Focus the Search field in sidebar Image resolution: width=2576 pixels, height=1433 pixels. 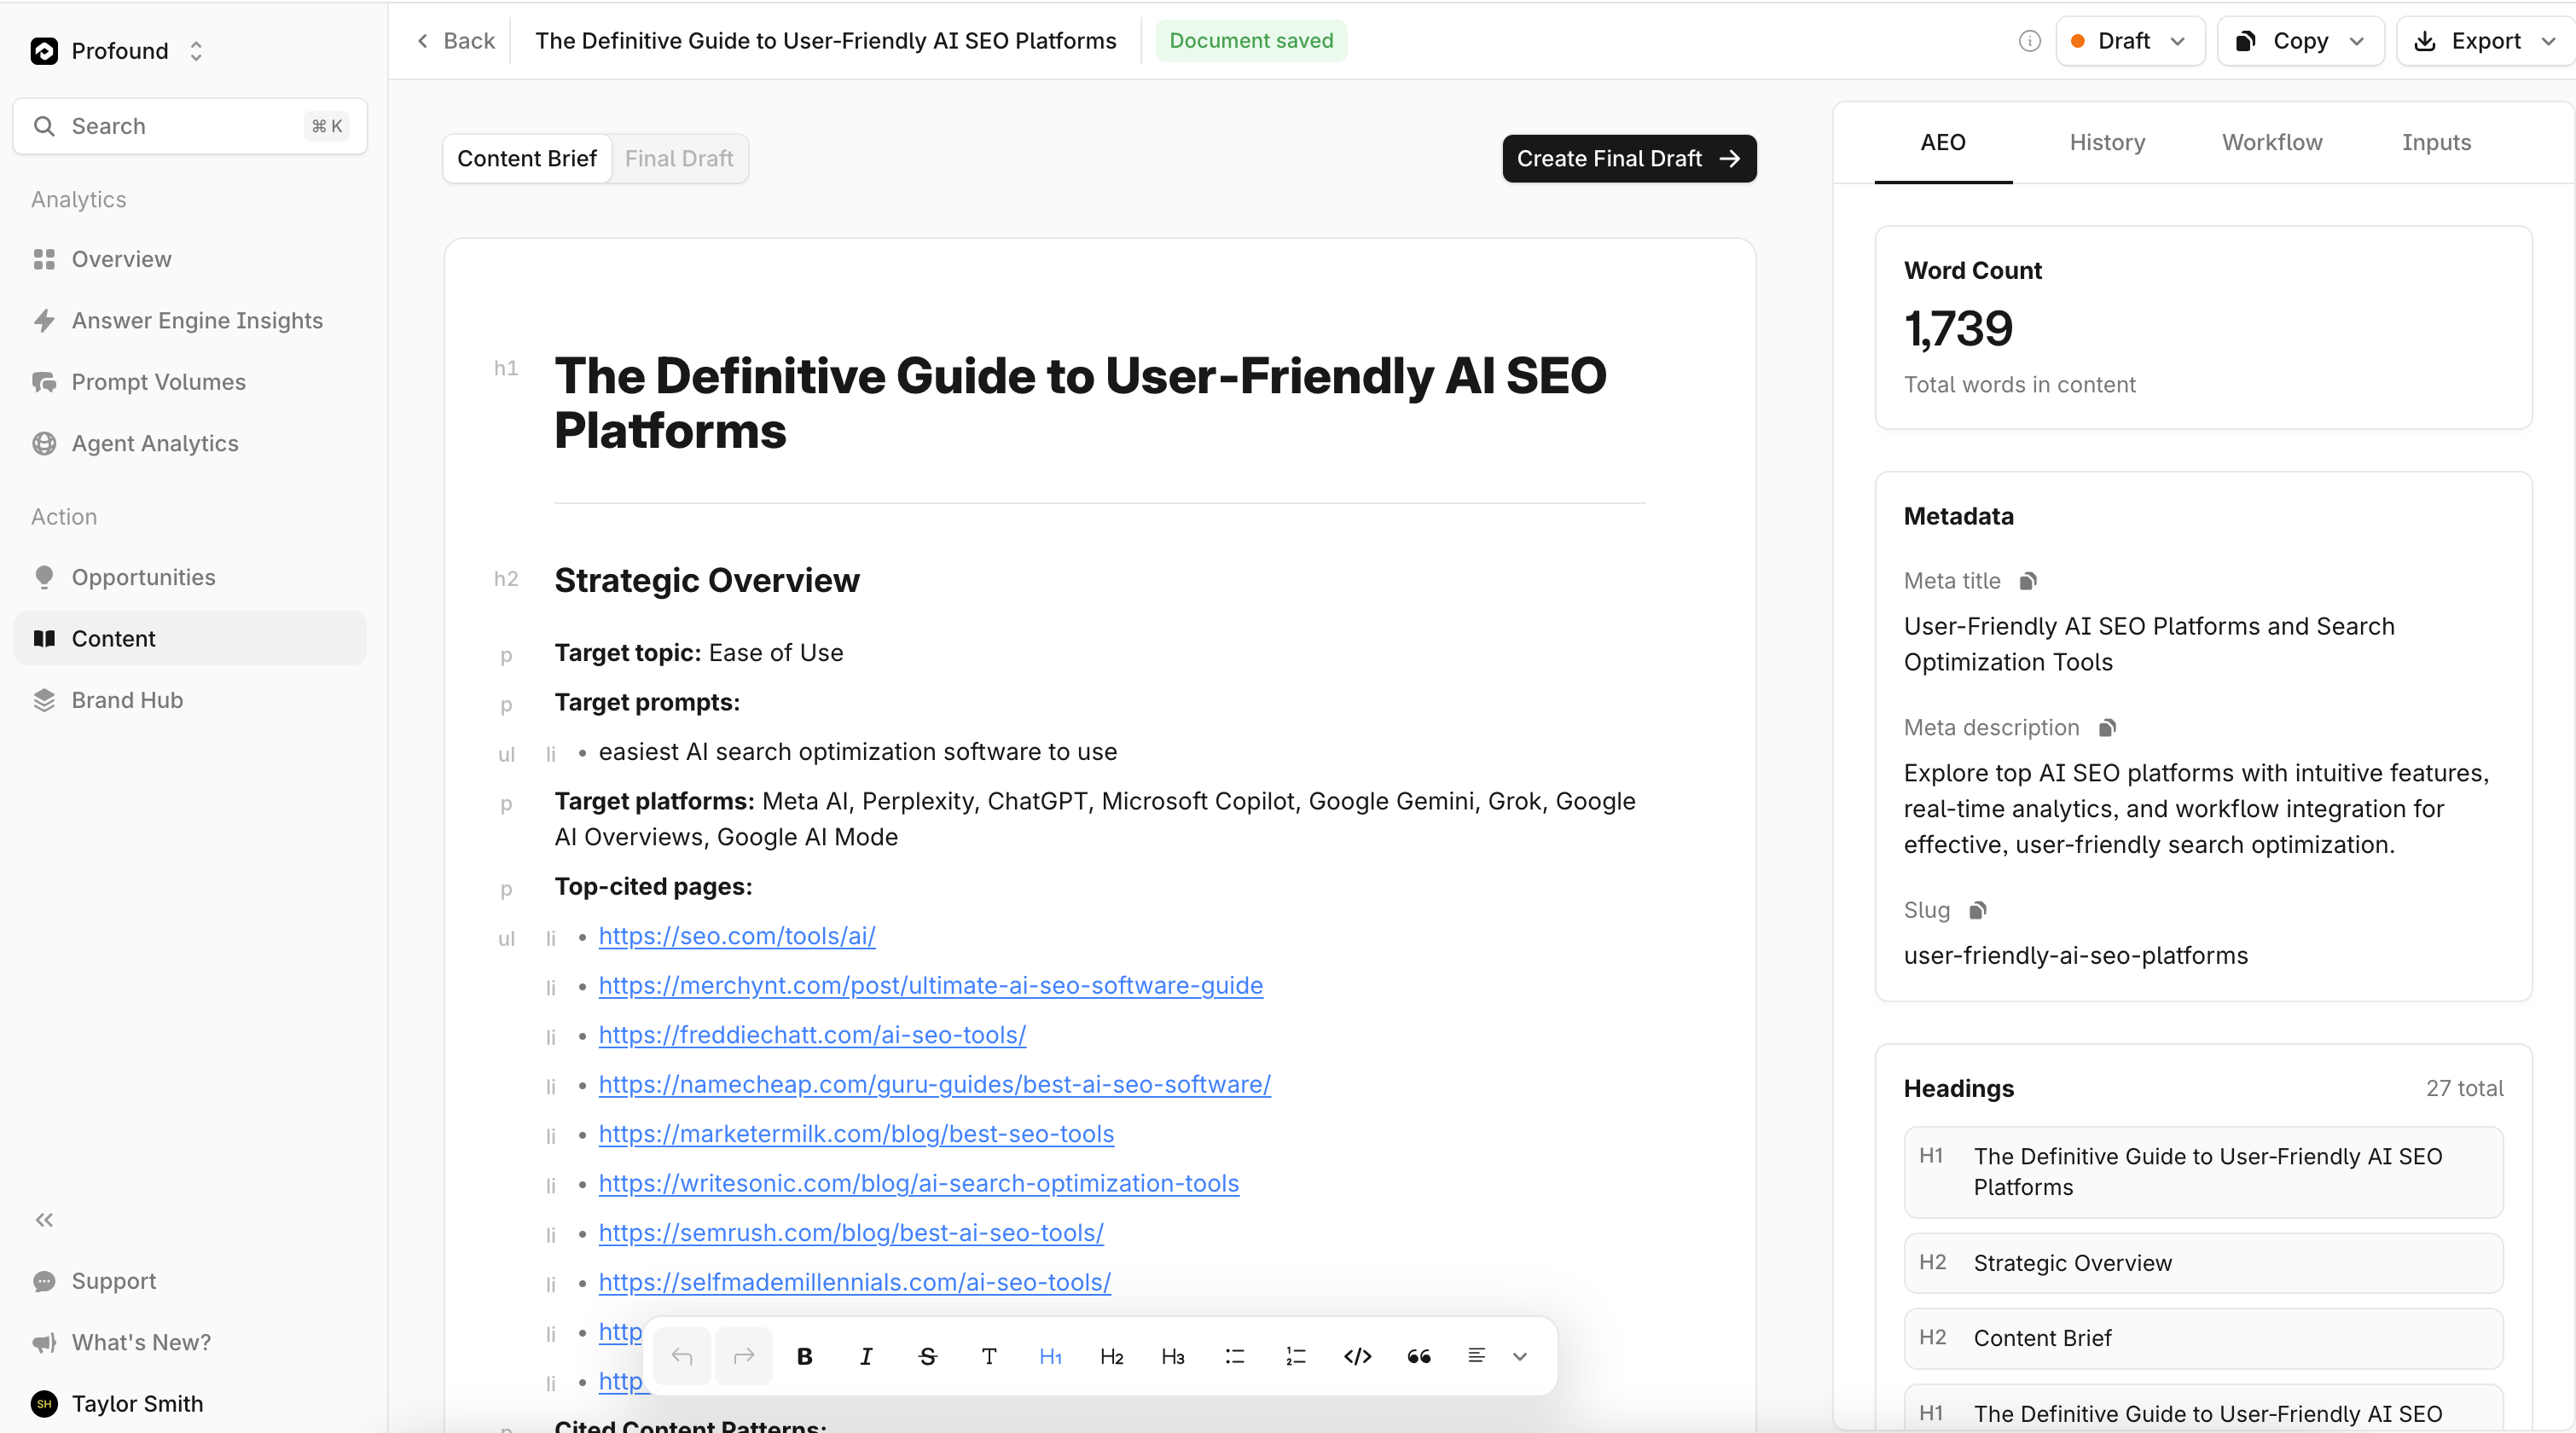[x=190, y=126]
